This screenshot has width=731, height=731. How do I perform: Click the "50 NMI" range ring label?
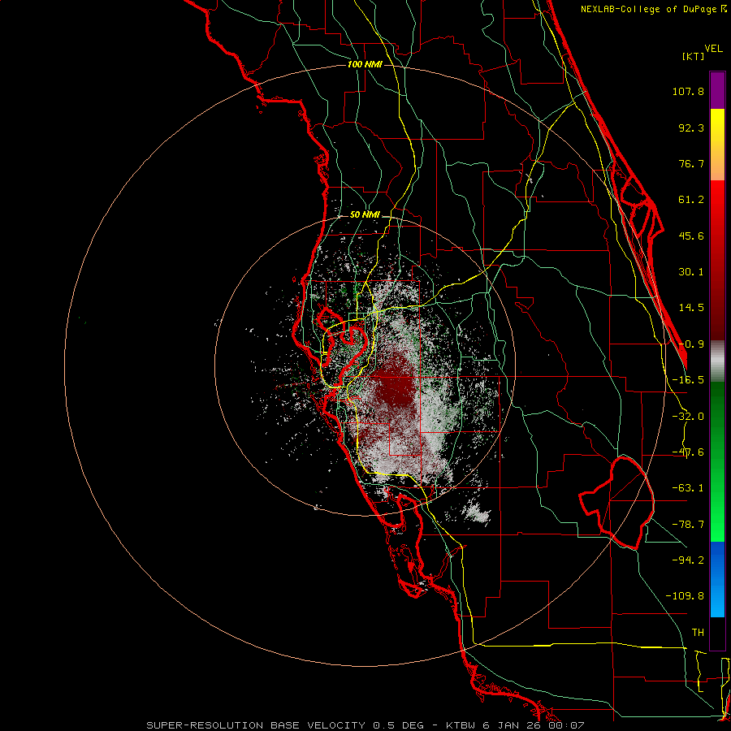(x=365, y=215)
